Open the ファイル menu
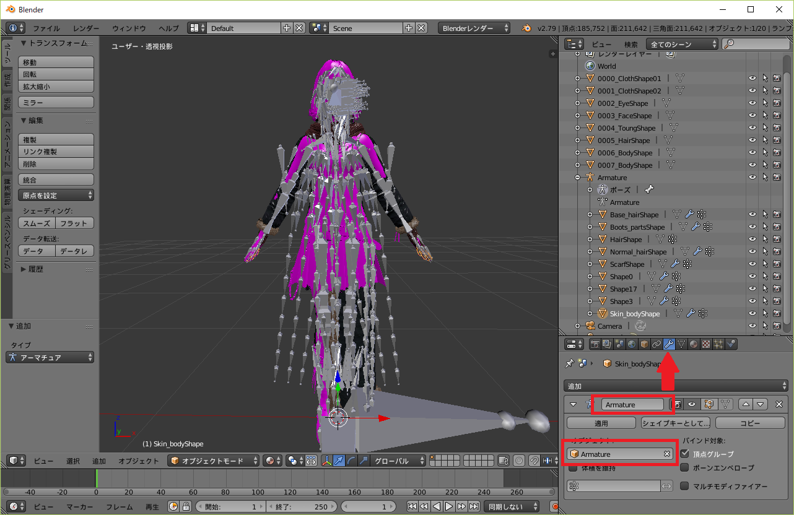 (46, 28)
